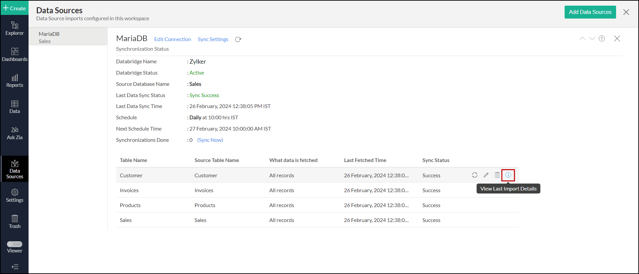Go to Reports in the sidebar

click(x=15, y=81)
